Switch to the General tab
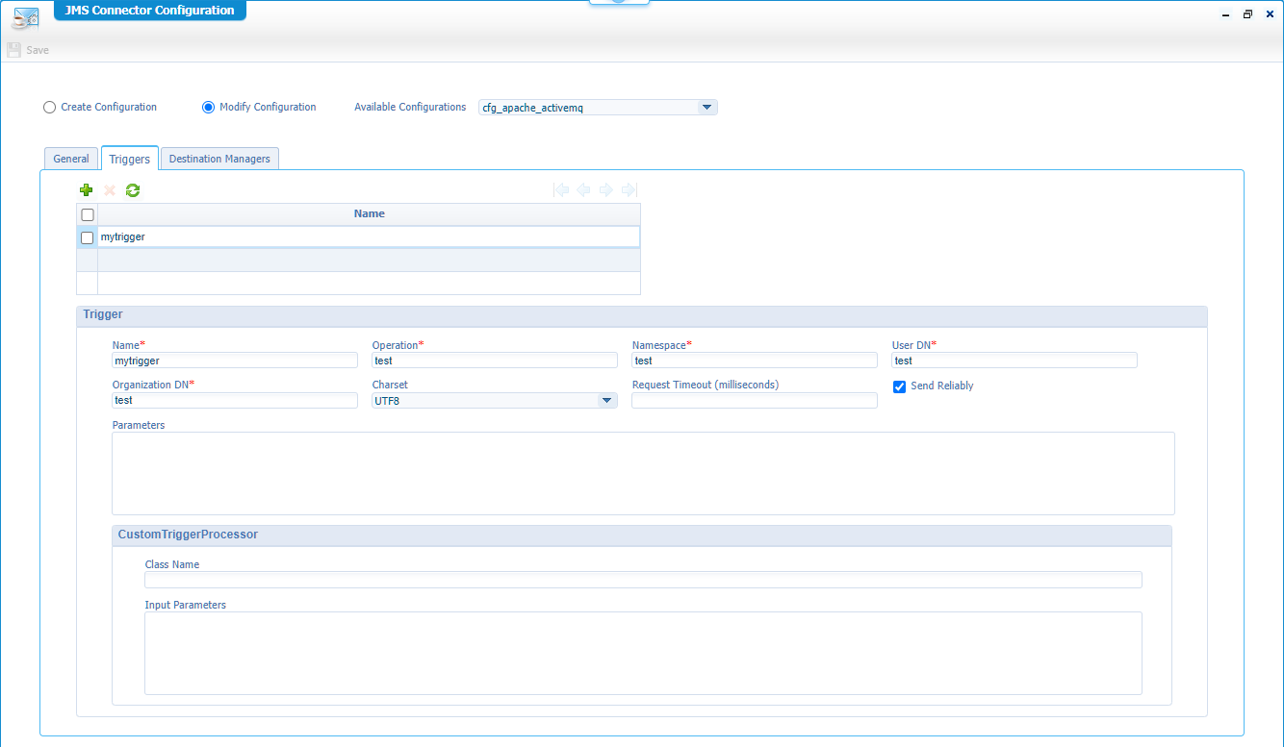The width and height of the screenshot is (1284, 747). [71, 160]
